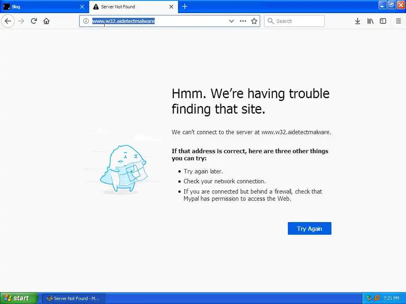The height and width of the screenshot is (304, 406).
Task: Click text "Try again later."
Action: point(203,171)
